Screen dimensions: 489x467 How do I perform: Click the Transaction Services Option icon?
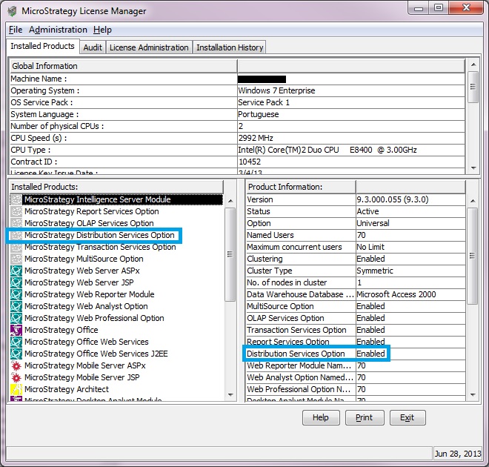tap(16, 247)
